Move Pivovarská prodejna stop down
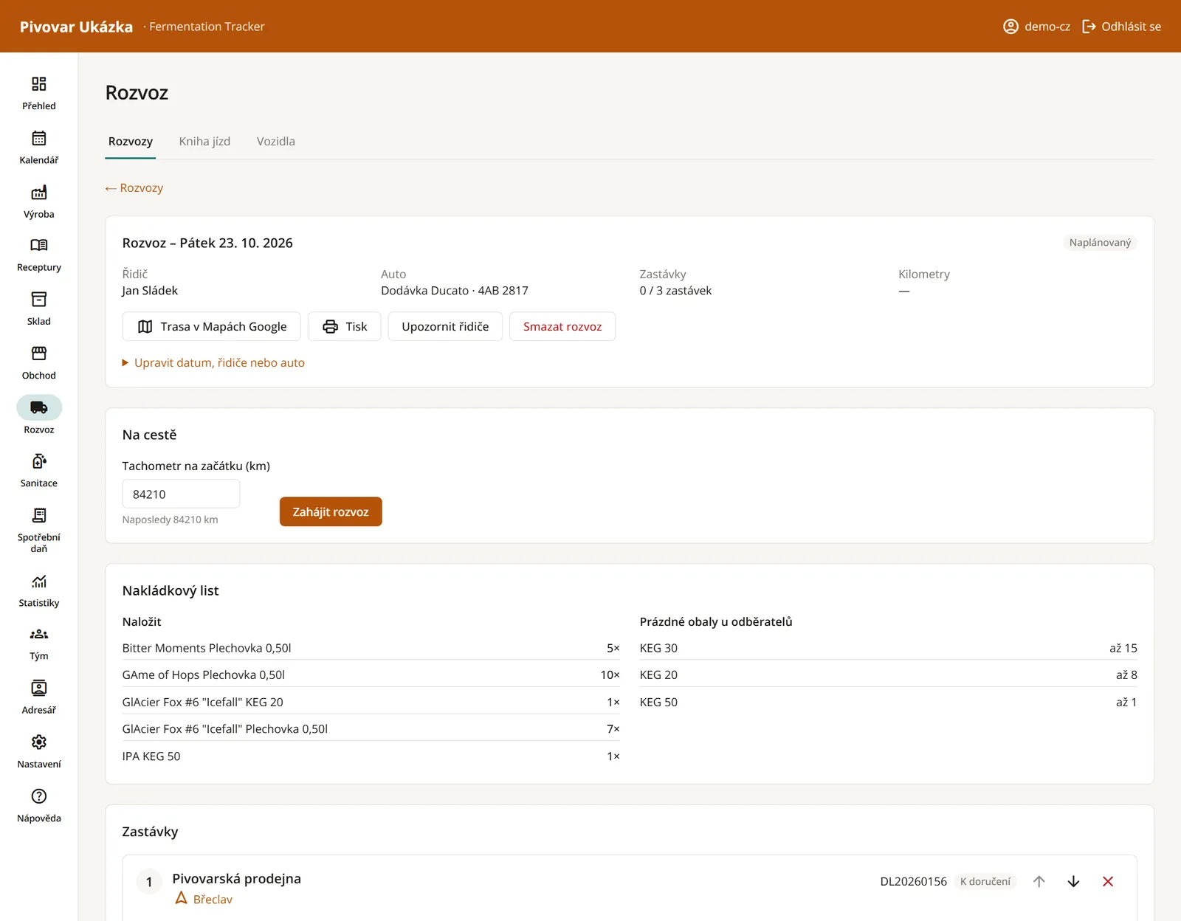The width and height of the screenshot is (1181, 921). click(1073, 881)
